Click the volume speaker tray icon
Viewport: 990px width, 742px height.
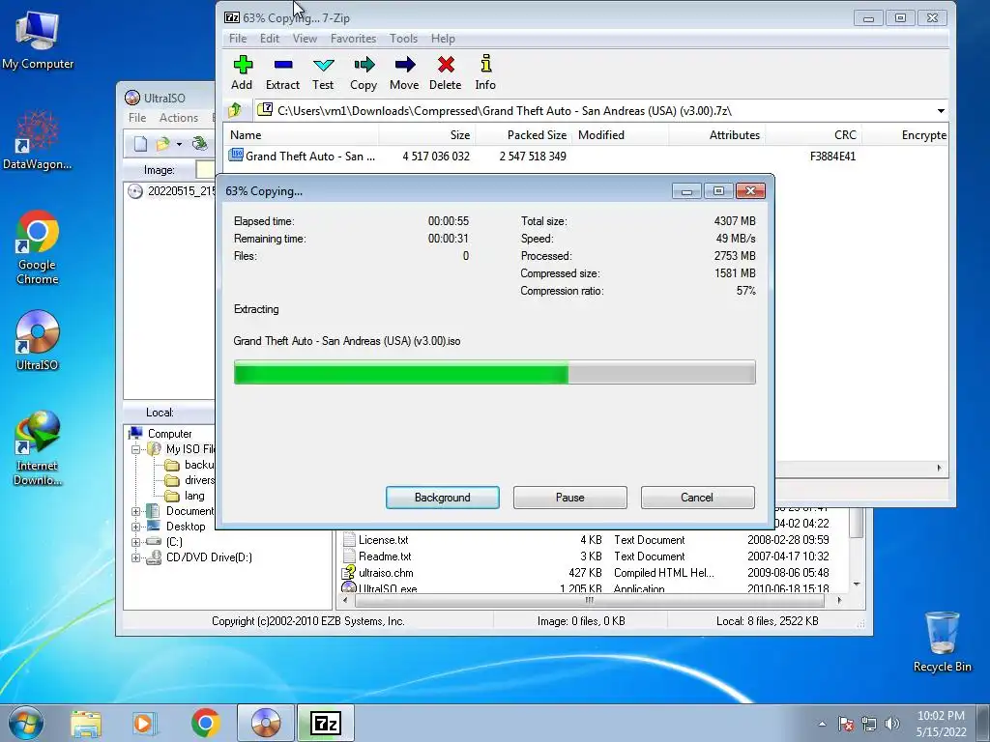(892, 724)
